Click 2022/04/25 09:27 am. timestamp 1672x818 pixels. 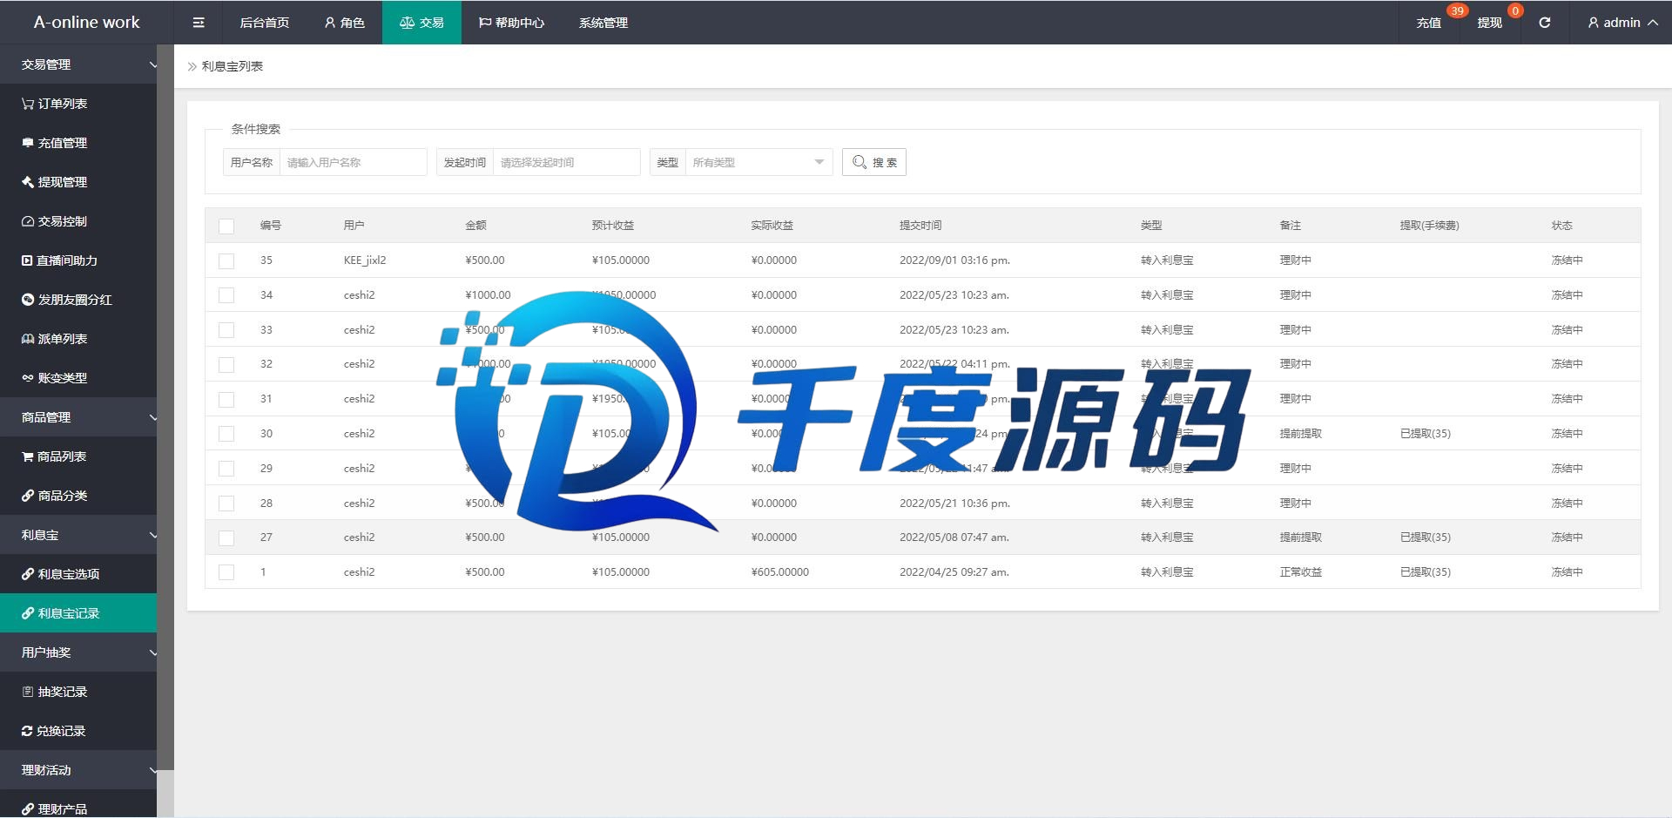point(954,572)
